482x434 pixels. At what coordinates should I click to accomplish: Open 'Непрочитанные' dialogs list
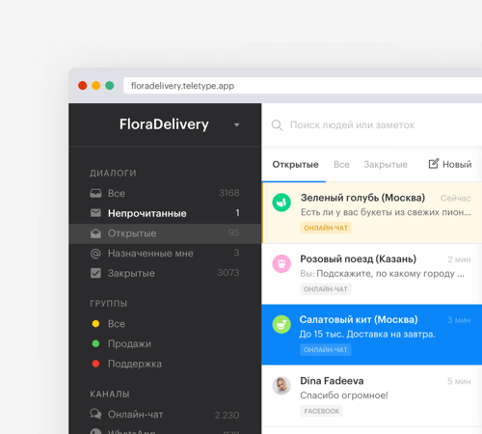(x=165, y=213)
